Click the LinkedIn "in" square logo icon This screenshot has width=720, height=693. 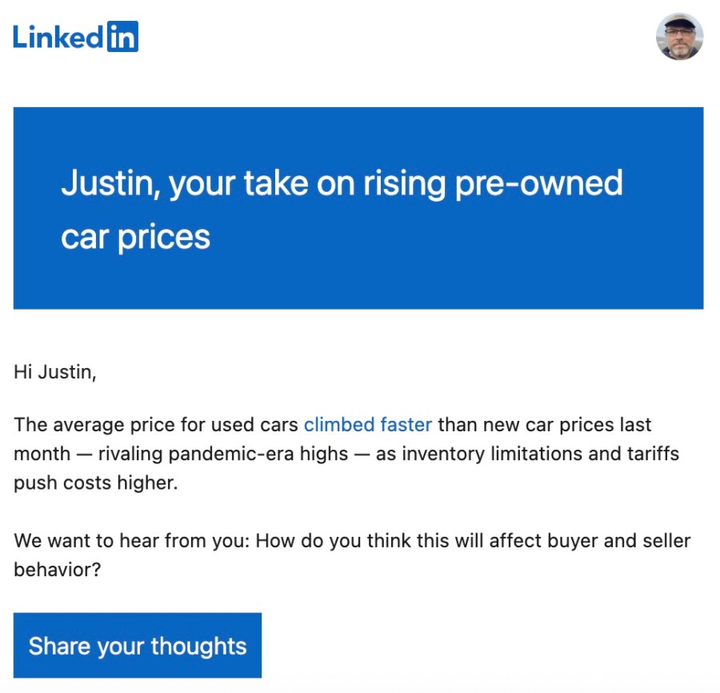[x=122, y=37]
